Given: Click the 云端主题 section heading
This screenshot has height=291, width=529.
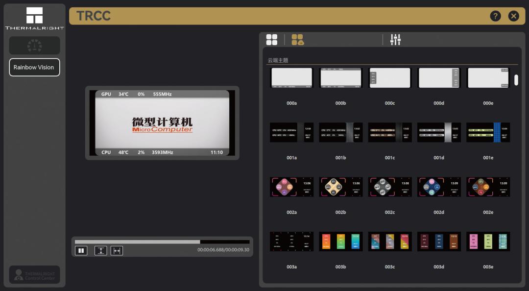Looking at the screenshot, I should pos(278,60).
